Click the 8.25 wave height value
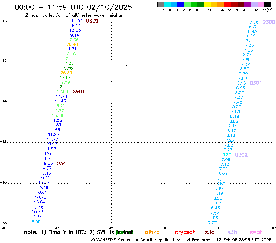276x243 pixels. [218, 198]
